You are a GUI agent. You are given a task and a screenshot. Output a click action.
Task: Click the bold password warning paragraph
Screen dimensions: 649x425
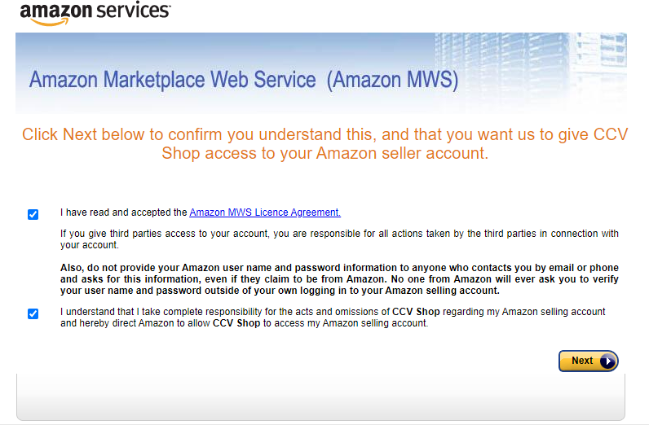[339, 279]
